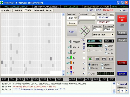Toggle log checkbox for 600 ms blocks
The width and height of the screenshot is (130, 97).
84,63
